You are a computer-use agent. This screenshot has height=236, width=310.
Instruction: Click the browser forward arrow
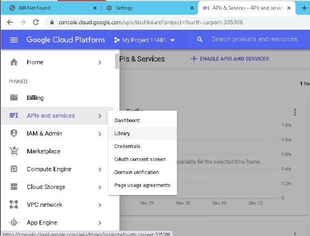point(23,22)
